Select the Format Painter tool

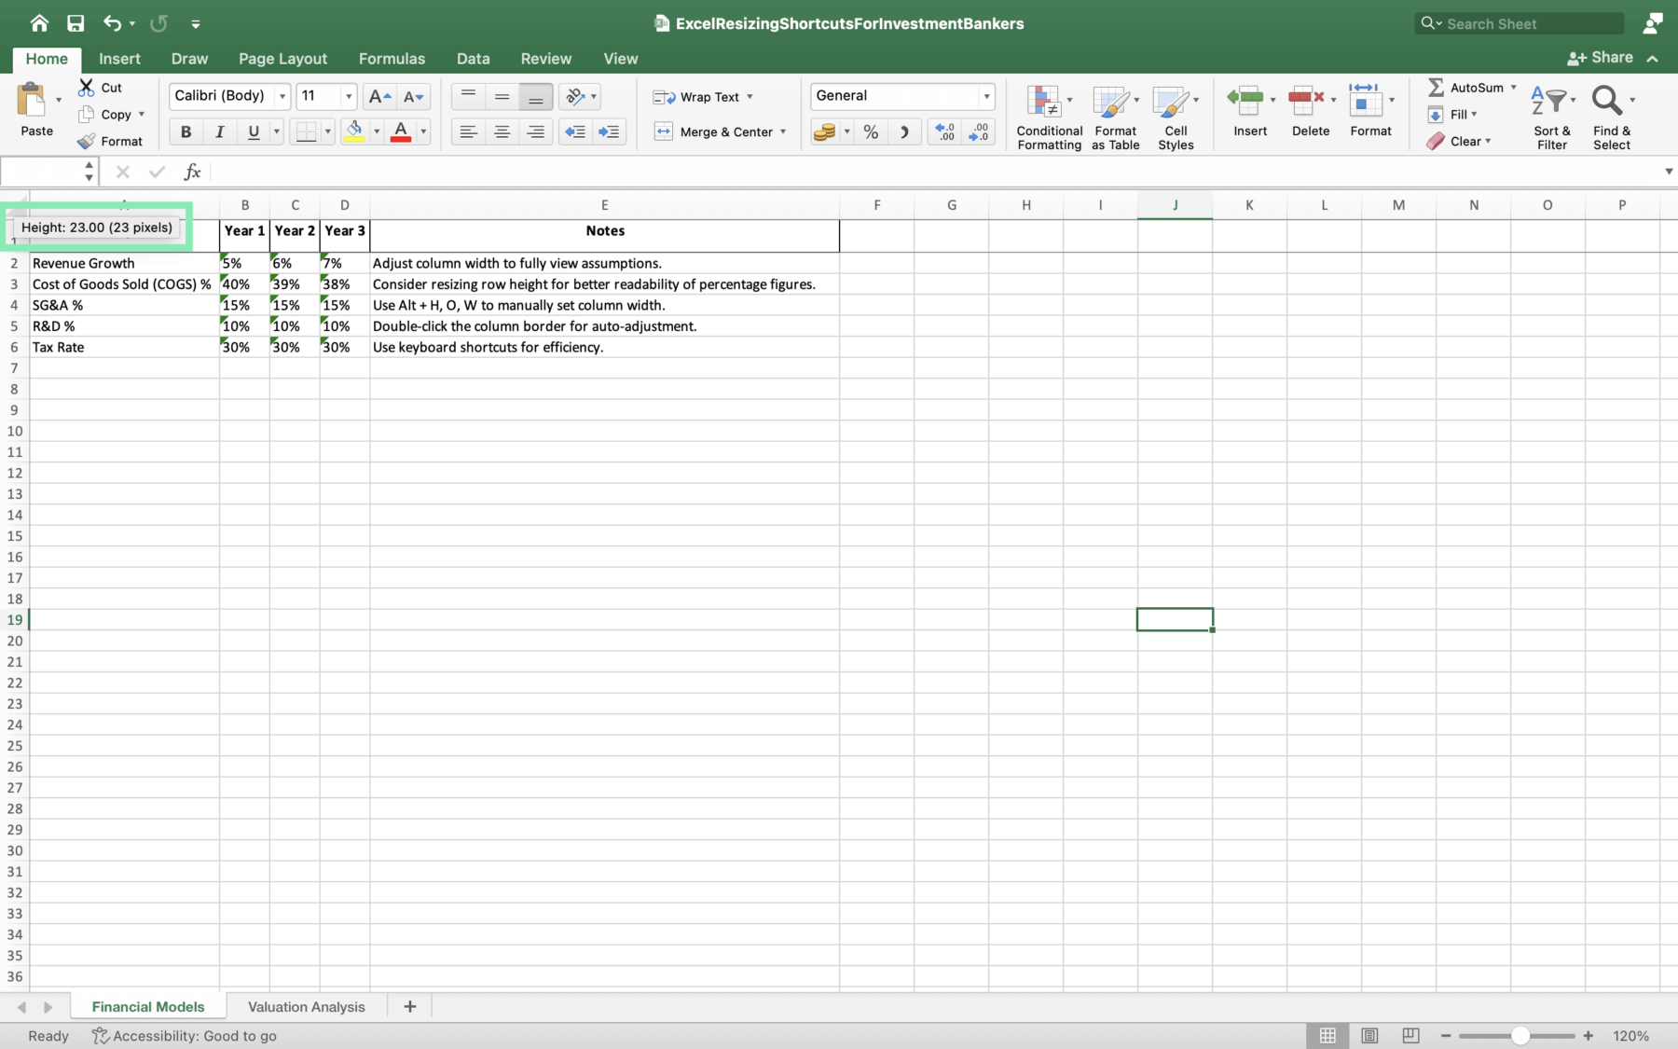tap(111, 141)
